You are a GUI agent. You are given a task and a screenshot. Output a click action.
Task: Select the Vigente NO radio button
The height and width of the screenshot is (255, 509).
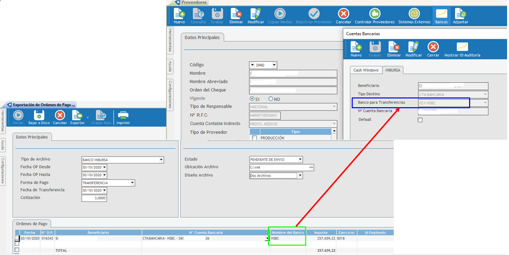(271, 99)
